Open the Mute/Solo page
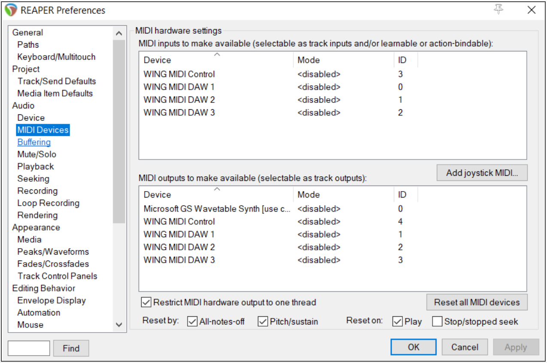Image resolution: width=547 pixels, height=363 pixels. (36, 154)
